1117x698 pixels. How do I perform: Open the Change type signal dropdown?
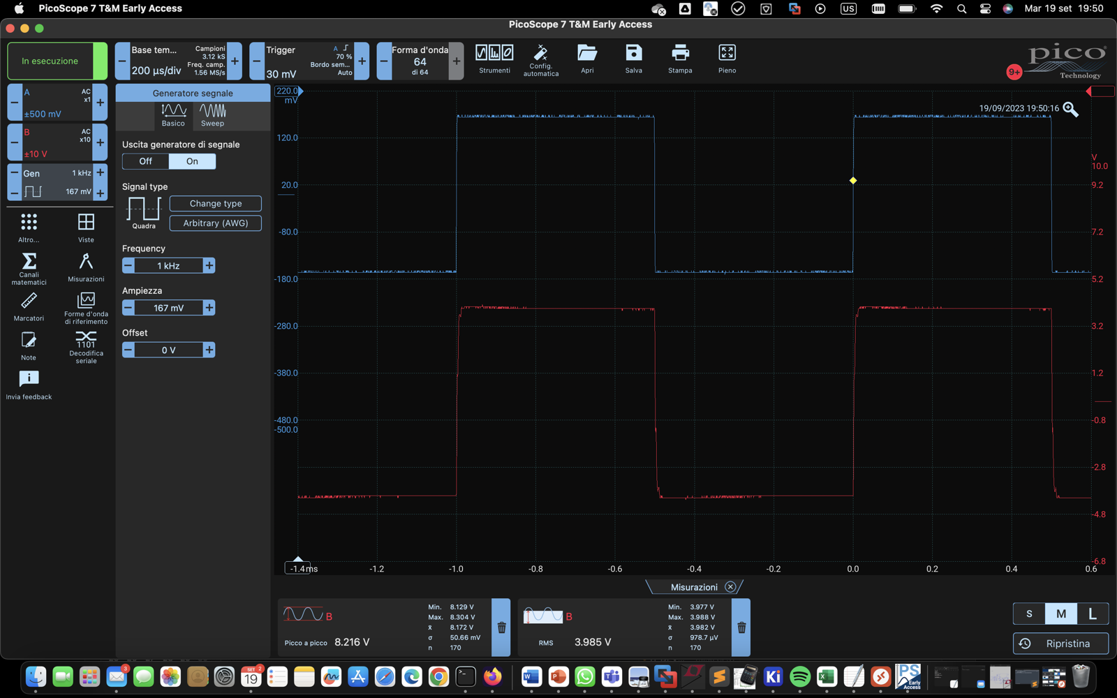216,204
